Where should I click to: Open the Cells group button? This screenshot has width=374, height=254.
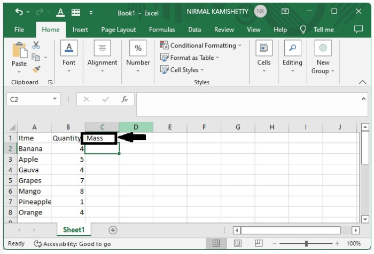tap(264, 57)
